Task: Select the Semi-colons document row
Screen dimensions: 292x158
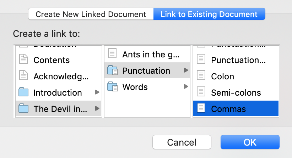Action: 236,93
